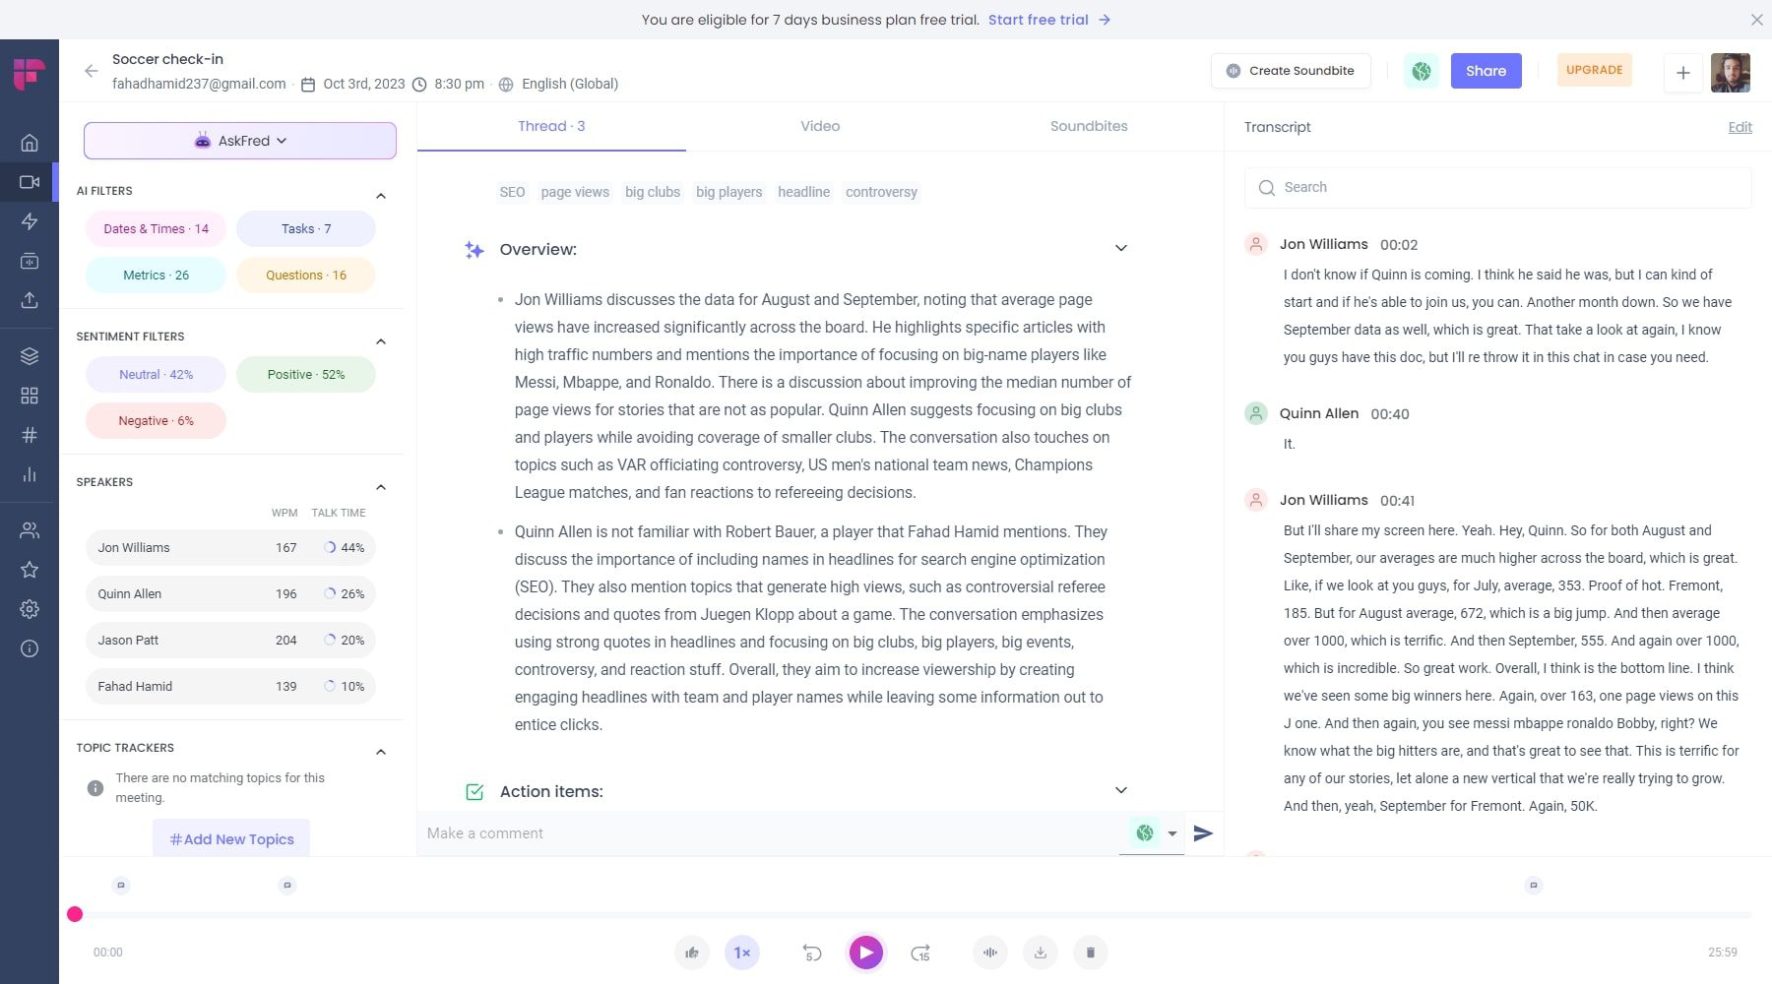Collapse the Overview summary section

(1119, 248)
